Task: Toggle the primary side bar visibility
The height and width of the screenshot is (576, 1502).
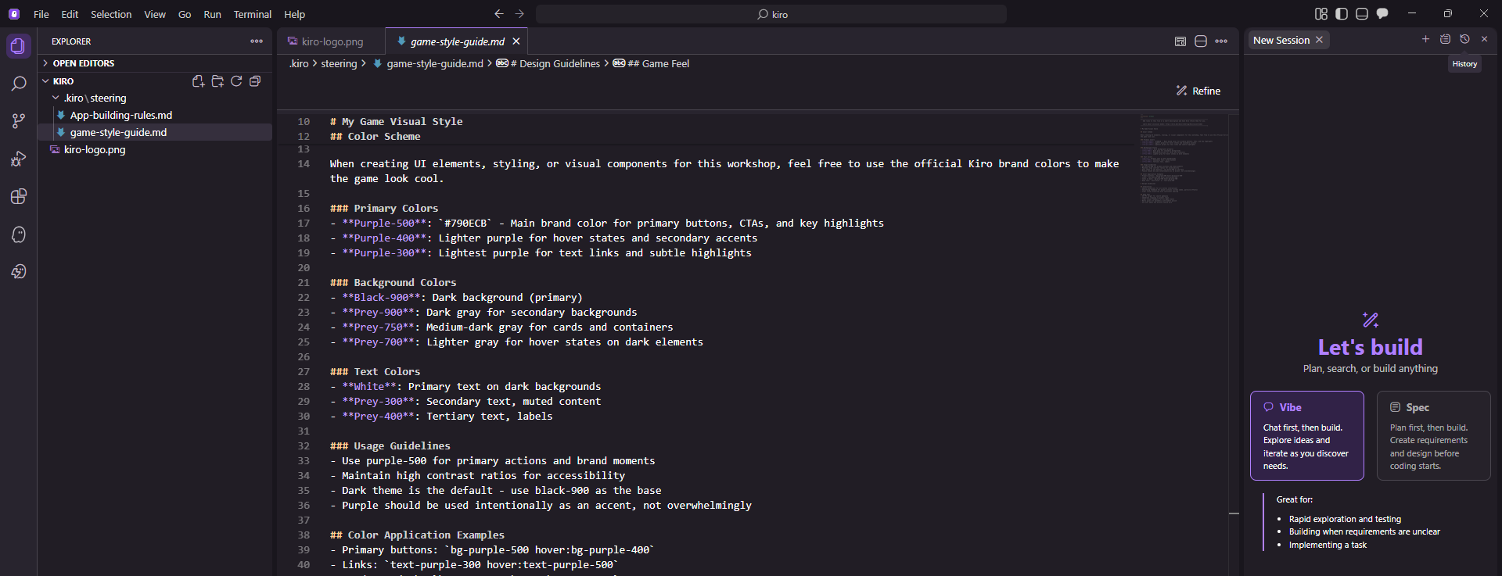Action: click(1342, 14)
